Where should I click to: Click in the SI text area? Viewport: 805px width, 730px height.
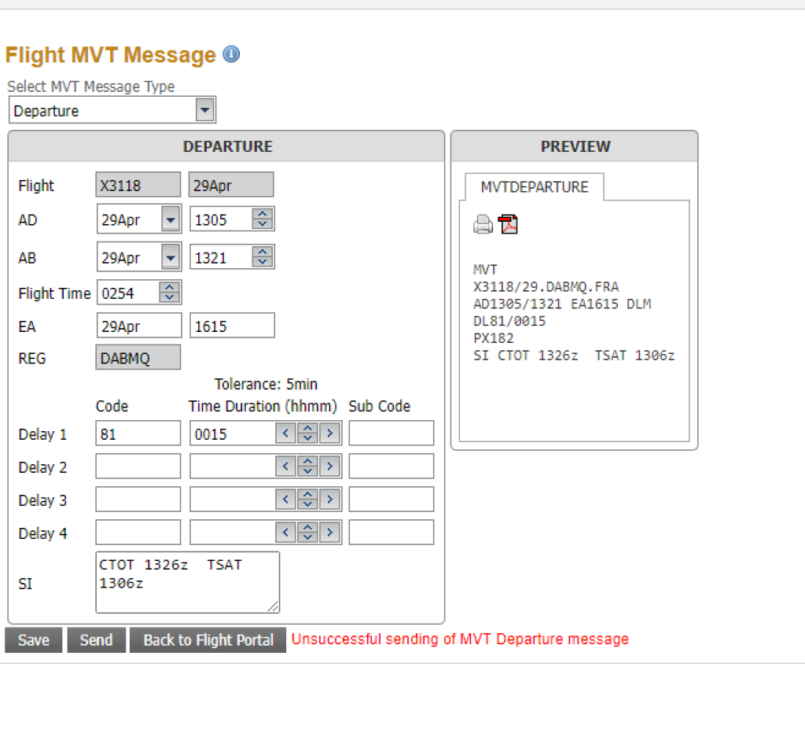click(x=187, y=582)
